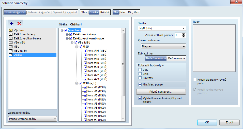
Task: Toggle the Zatěžovací kombinace tree checkbox
Action: (71, 38)
